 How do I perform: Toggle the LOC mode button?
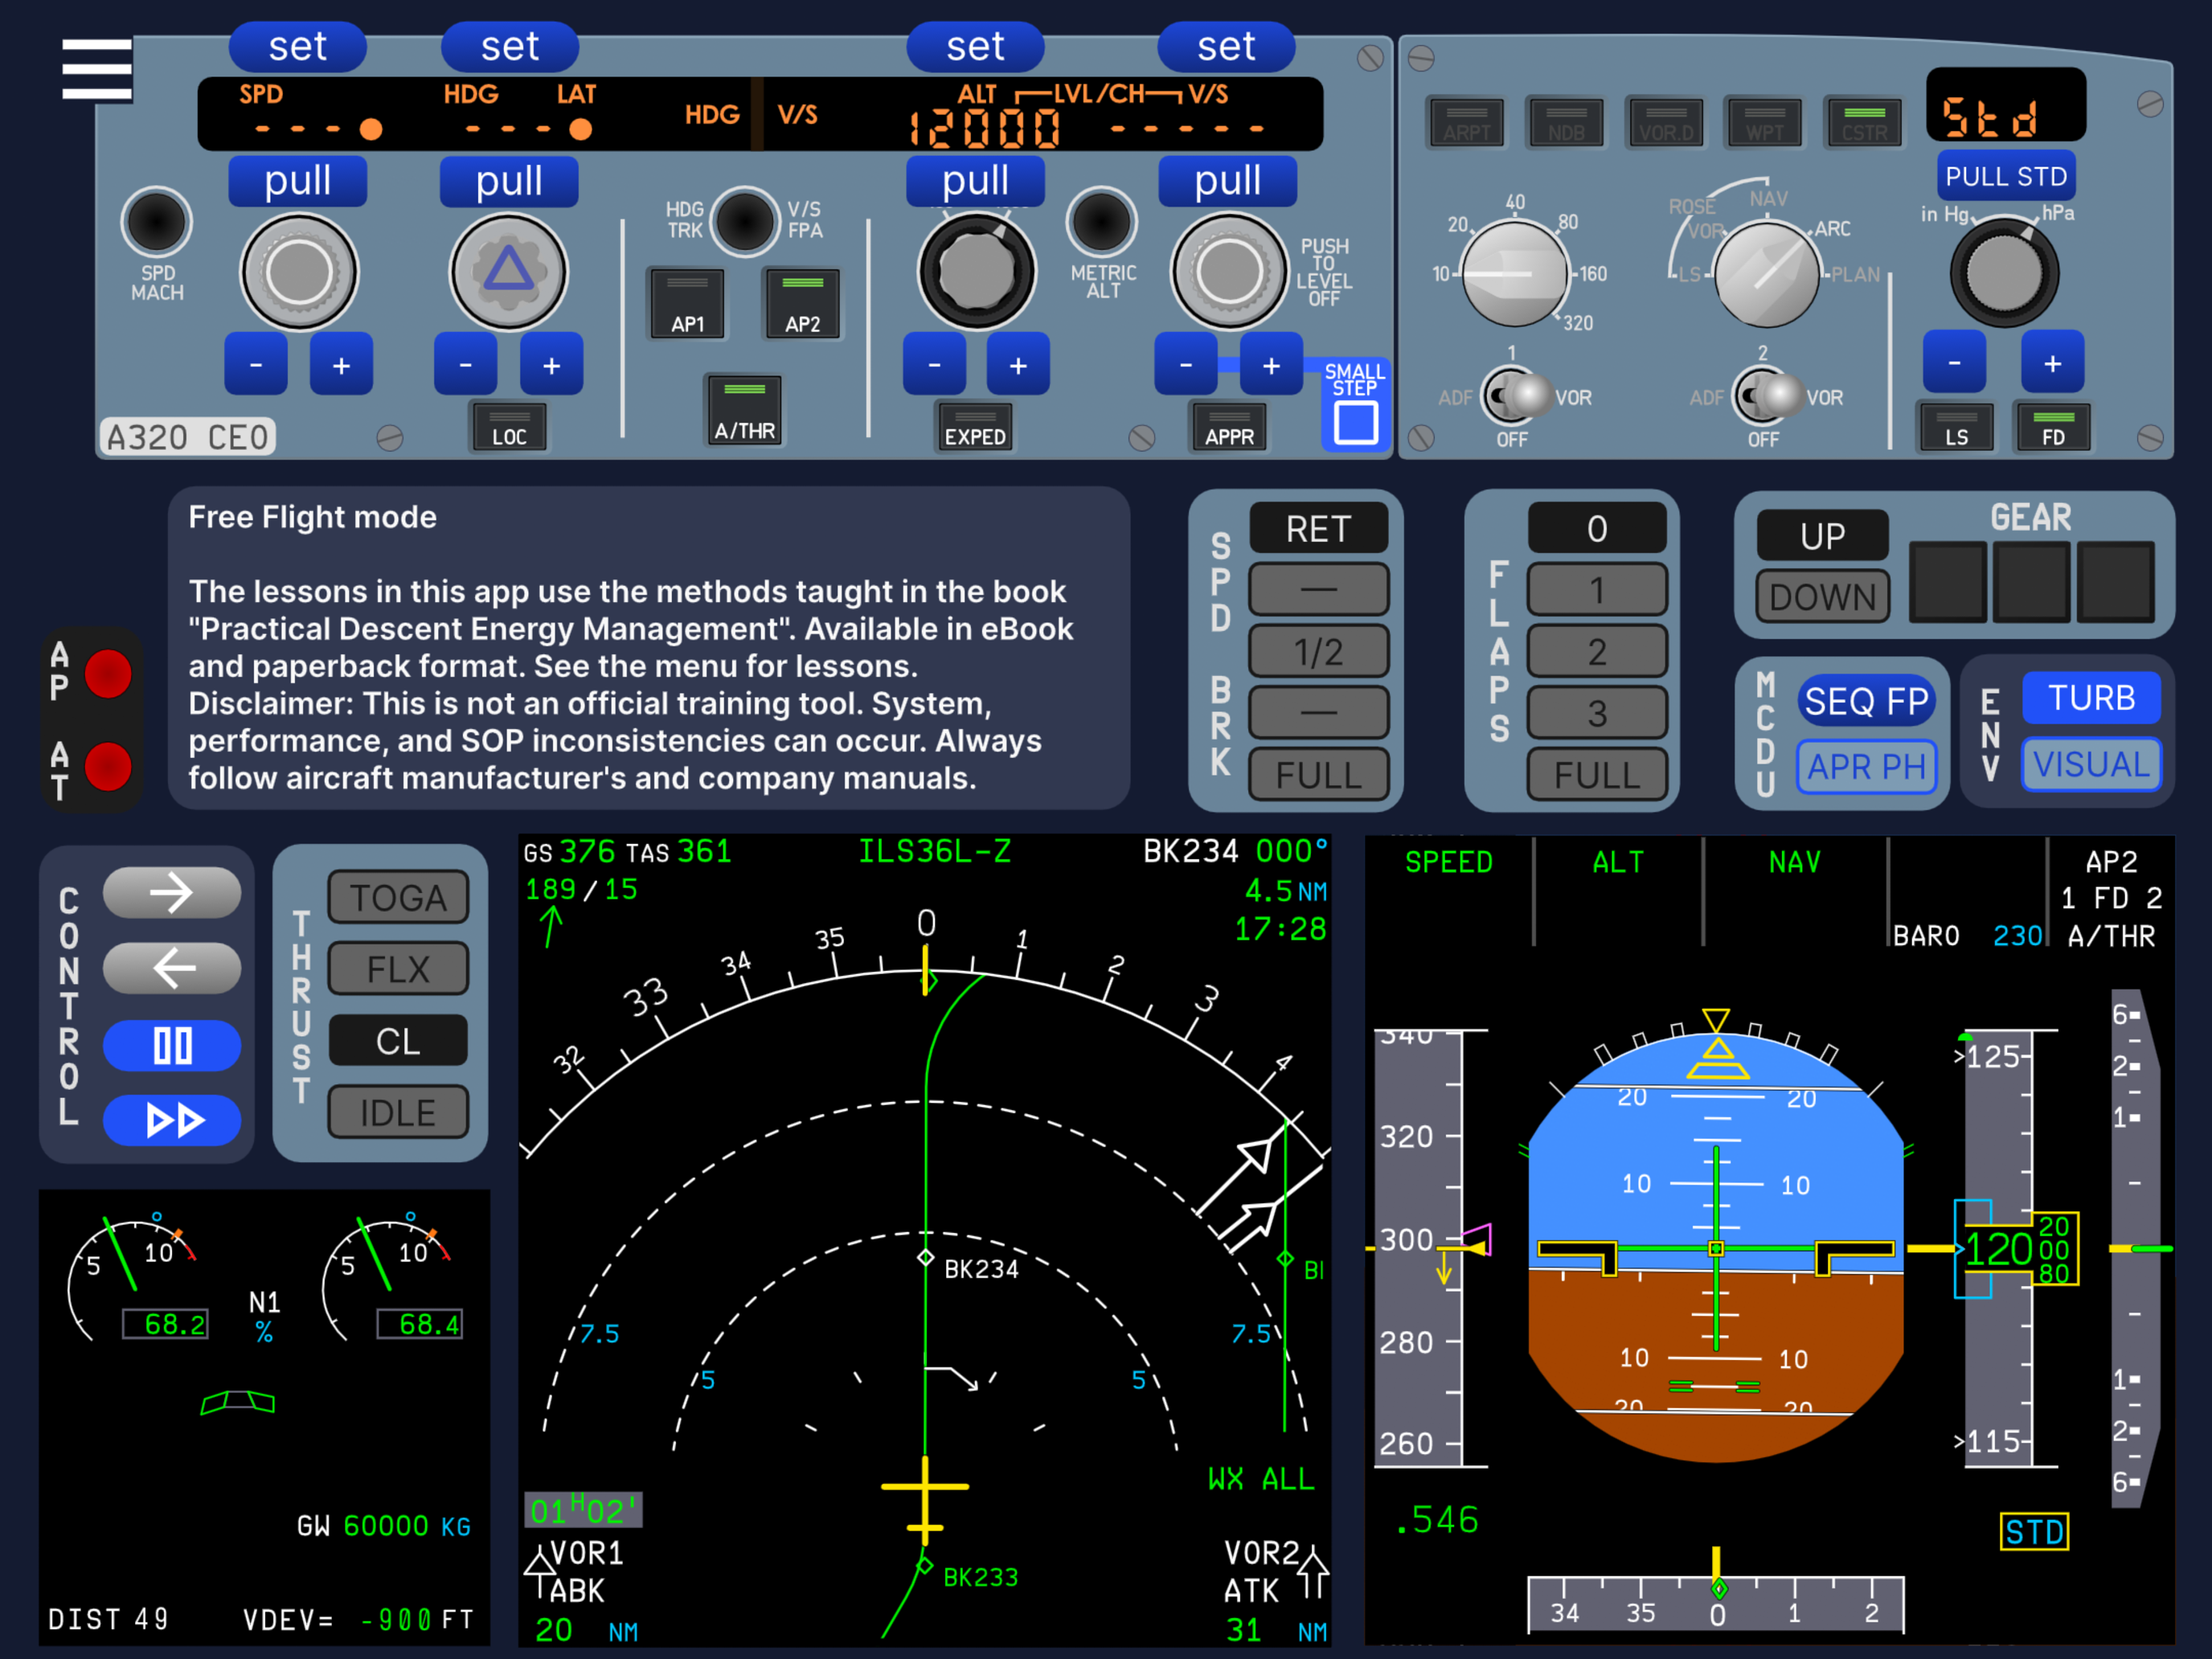(x=509, y=427)
